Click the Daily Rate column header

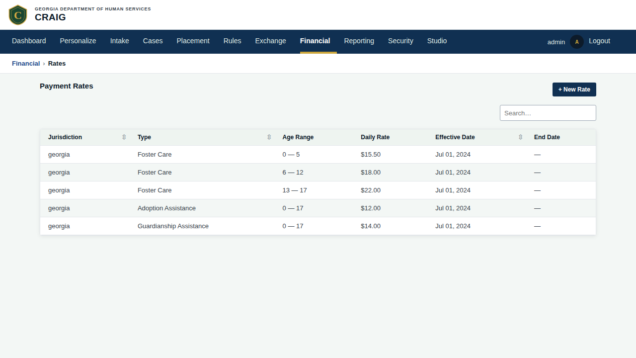coord(375,137)
